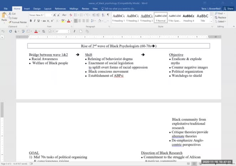Click the Show/Hide paragraph marks icon
Screen dimensions: 236x166
pos(108,15)
